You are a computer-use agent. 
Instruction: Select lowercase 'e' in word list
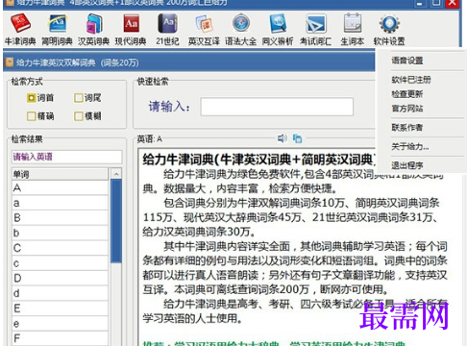(x=60, y=324)
